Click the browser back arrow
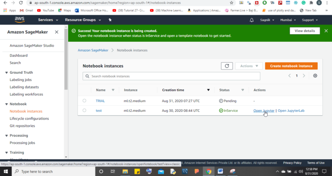 pos(5,3)
